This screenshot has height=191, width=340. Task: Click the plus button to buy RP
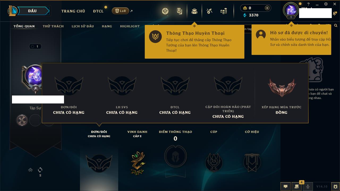[267, 8]
